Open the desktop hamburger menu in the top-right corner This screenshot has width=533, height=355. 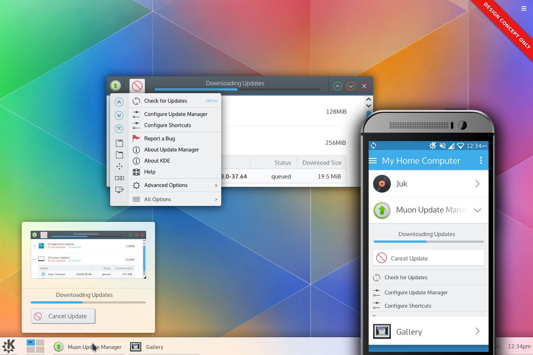pyautogui.click(x=524, y=8)
